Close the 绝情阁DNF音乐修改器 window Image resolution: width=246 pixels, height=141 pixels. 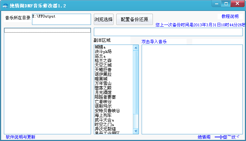point(237,4)
